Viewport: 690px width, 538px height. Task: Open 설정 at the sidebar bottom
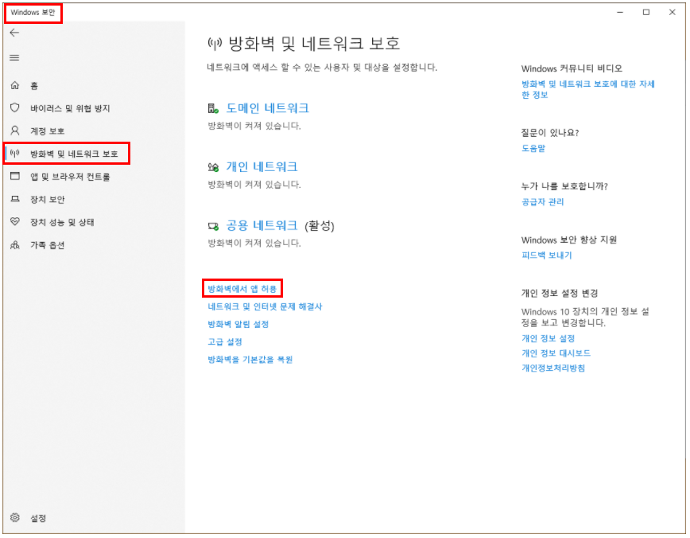(x=38, y=518)
